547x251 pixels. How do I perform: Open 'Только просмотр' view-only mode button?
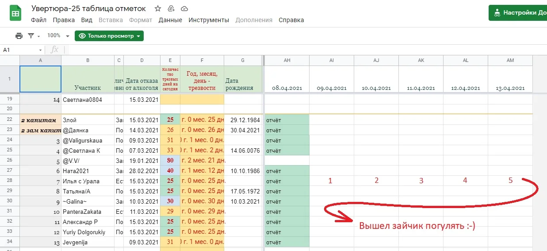click(109, 36)
